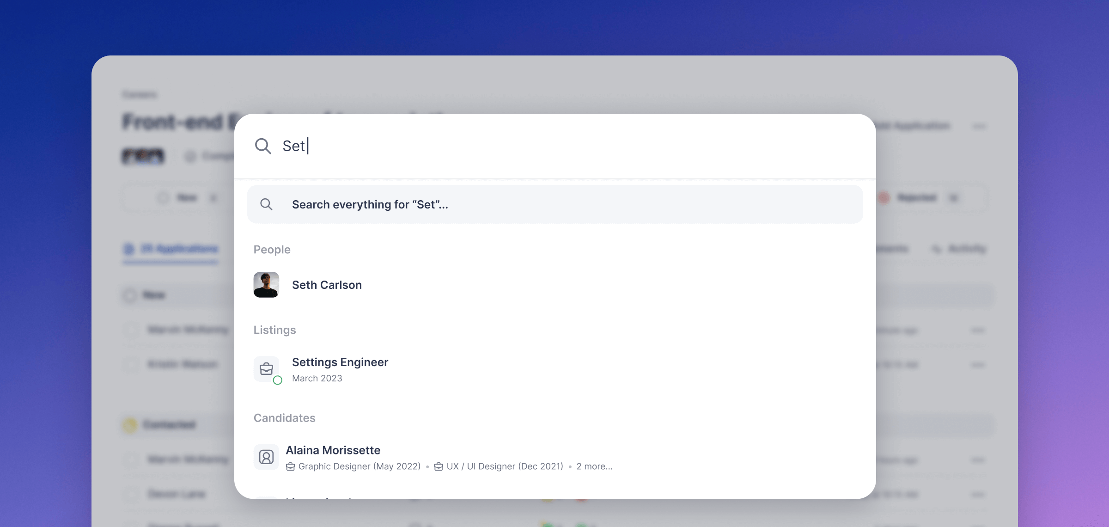
Task: Click the search magnifier icon beside "Set"
Action: (x=263, y=146)
